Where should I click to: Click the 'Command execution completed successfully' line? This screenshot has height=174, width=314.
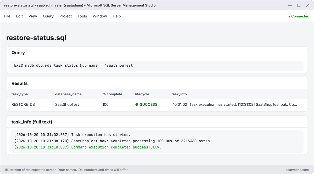coord(88,147)
